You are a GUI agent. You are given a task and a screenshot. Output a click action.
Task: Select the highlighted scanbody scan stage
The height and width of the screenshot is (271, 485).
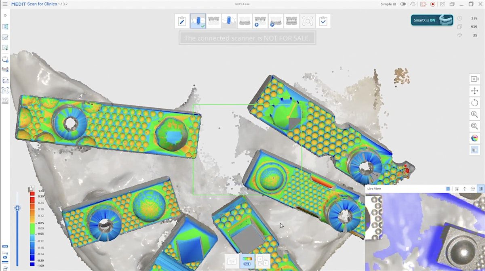pyautogui.click(x=198, y=21)
